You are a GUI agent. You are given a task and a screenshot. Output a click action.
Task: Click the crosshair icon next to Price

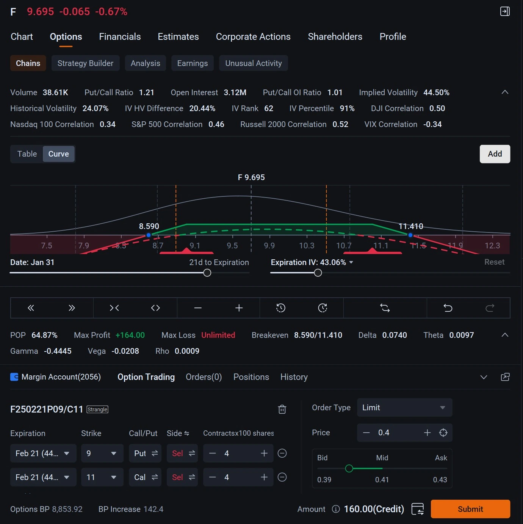point(443,433)
